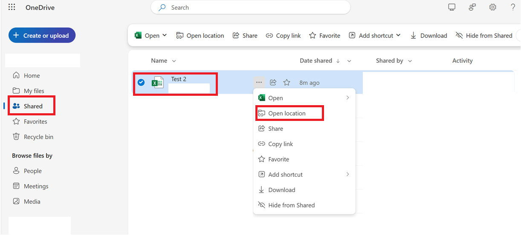
Task: Click in the Search box
Action: click(251, 8)
